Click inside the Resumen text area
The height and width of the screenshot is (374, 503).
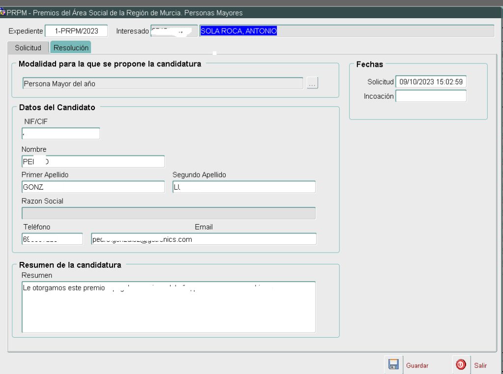pos(169,307)
